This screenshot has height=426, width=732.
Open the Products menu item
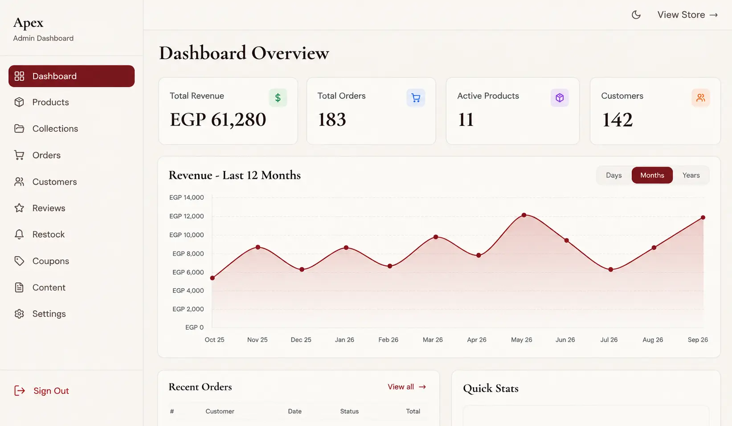pyautogui.click(x=50, y=102)
